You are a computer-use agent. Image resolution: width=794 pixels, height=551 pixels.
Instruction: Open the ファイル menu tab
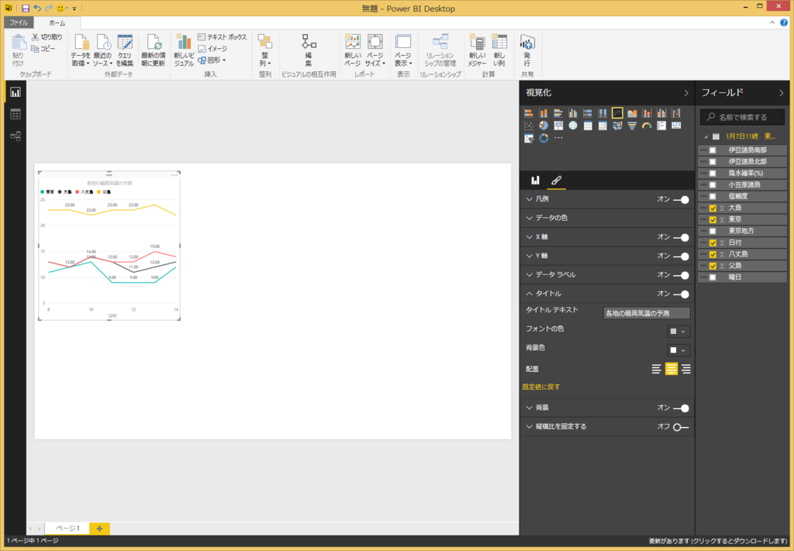pos(19,22)
